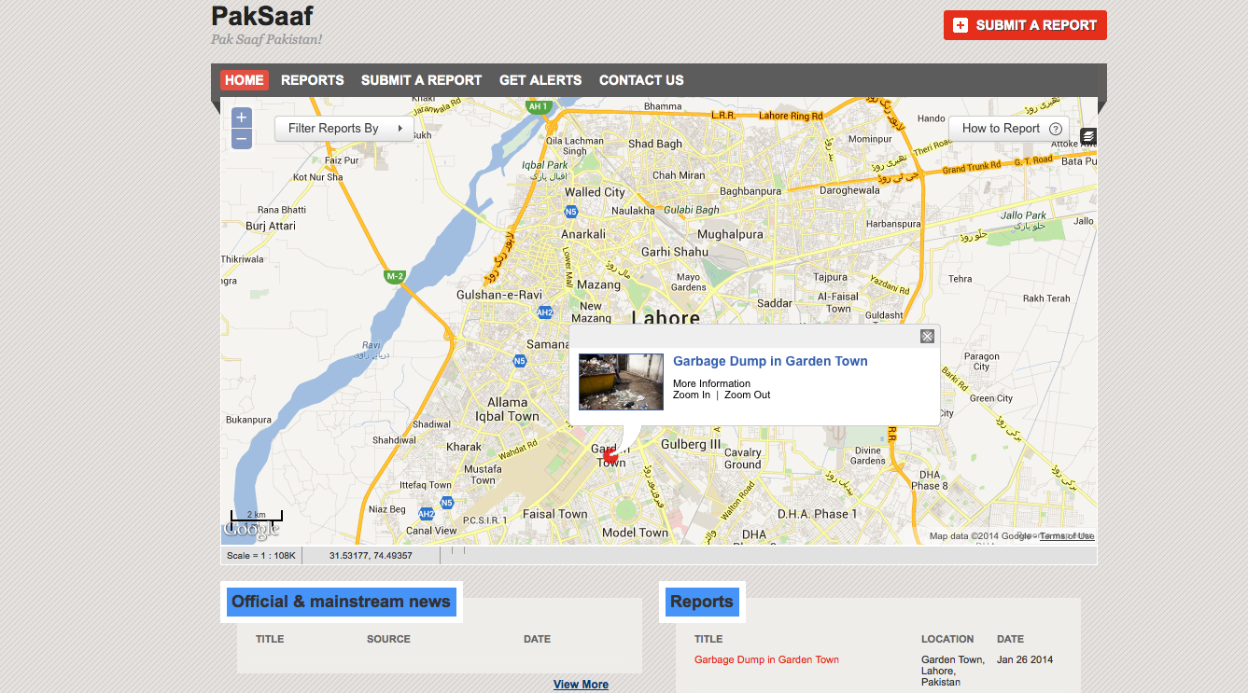Image resolution: width=1248 pixels, height=693 pixels.
Task: Click the Lahore city label on map
Action: [x=666, y=317]
